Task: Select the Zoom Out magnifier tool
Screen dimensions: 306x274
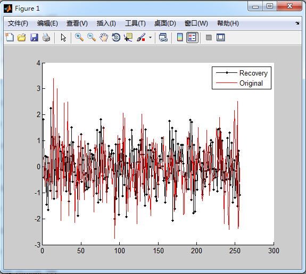Action: coord(92,37)
